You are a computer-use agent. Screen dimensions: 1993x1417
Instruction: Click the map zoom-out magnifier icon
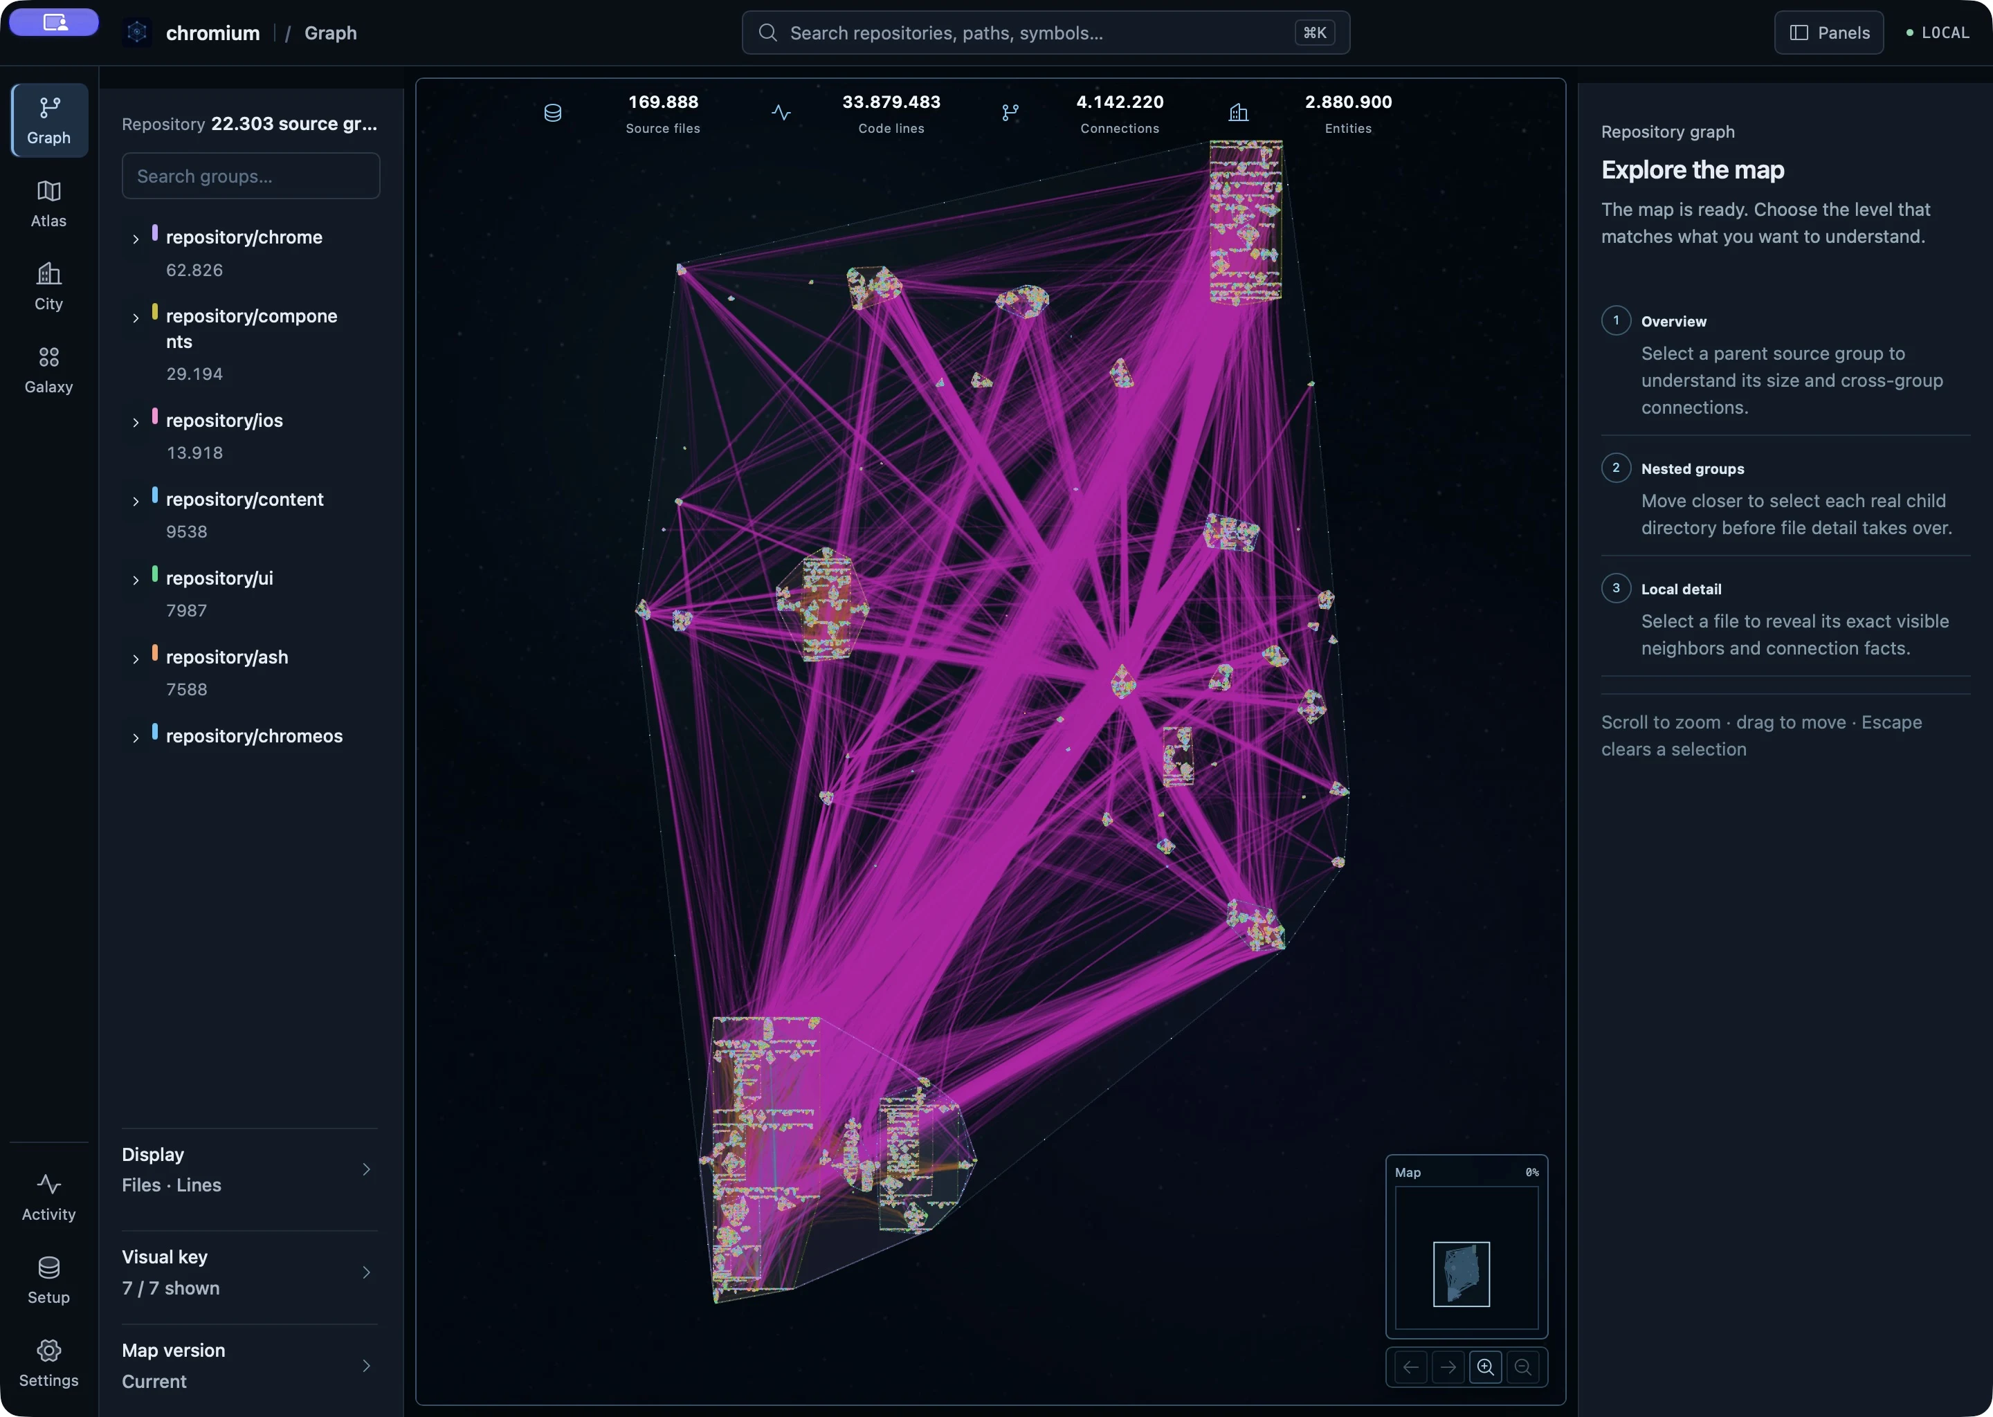[x=1522, y=1367]
